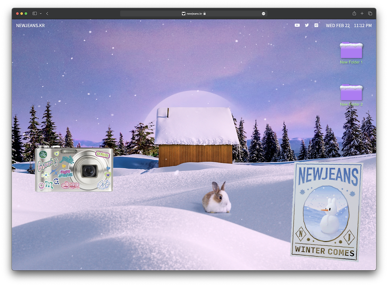Click the WED FEB 22 date
Screen dimensions: 388x286
click(338, 25)
